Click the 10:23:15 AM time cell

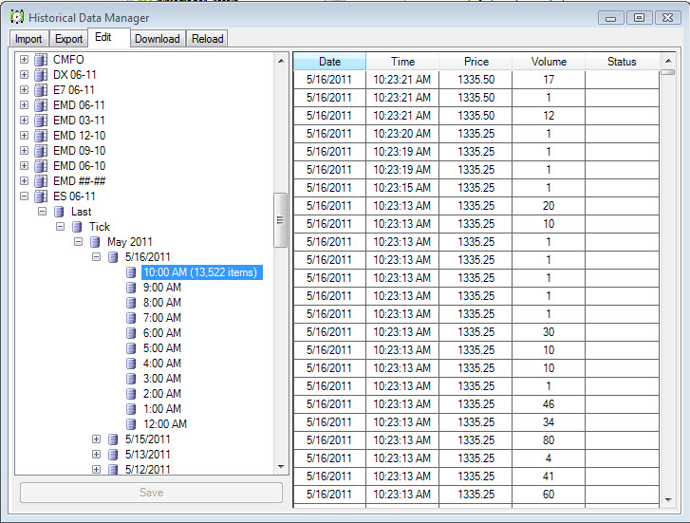point(402,188)
